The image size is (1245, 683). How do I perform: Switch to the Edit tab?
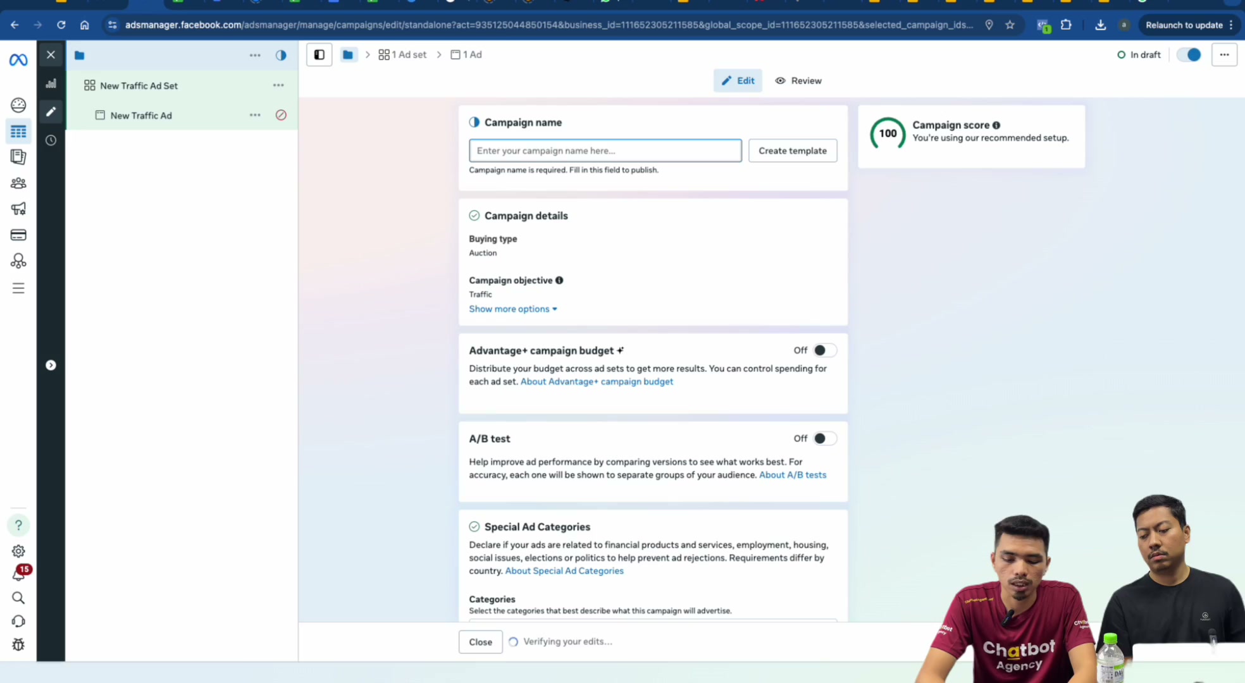pos(738,81)
